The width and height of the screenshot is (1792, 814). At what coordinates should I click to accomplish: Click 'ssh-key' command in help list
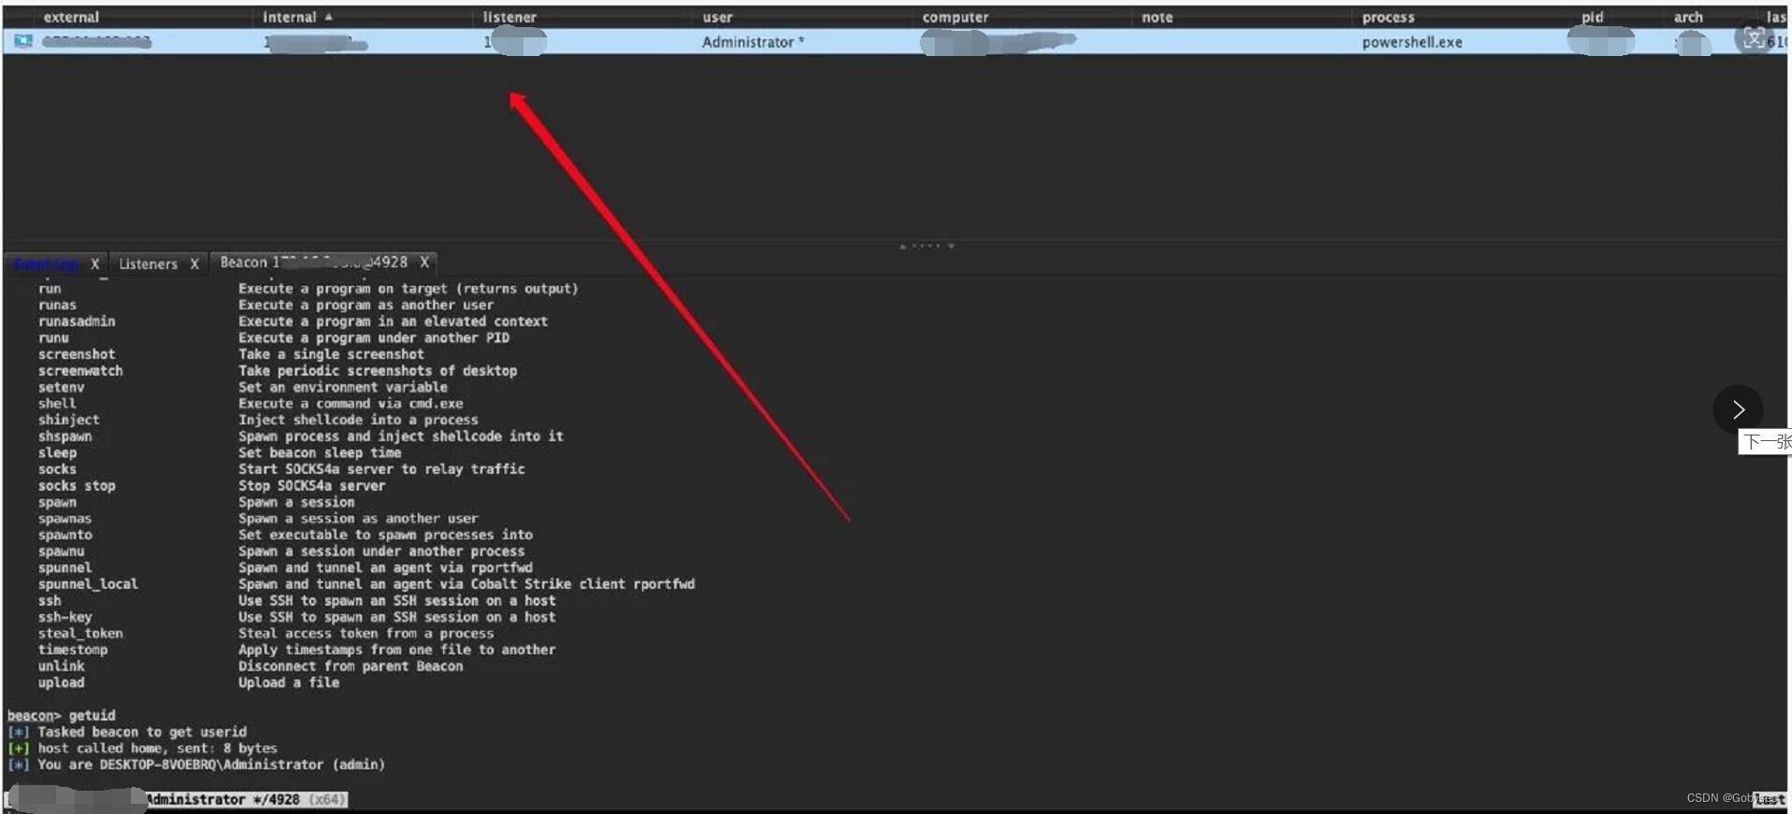pos(65,617)
